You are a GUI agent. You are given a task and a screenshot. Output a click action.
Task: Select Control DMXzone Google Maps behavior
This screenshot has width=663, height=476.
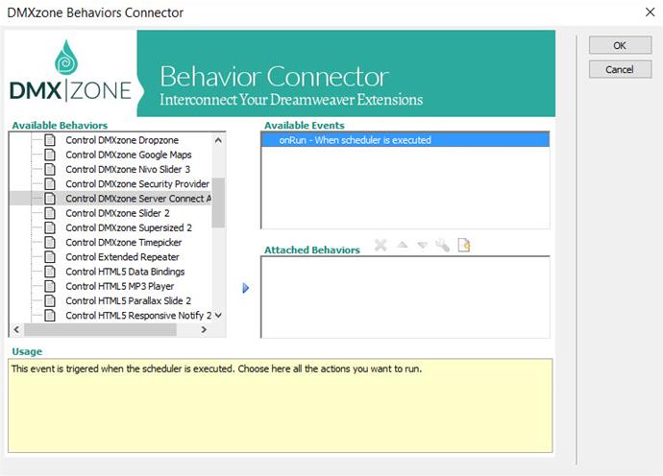pyautogui.click(x=129, y=155)
